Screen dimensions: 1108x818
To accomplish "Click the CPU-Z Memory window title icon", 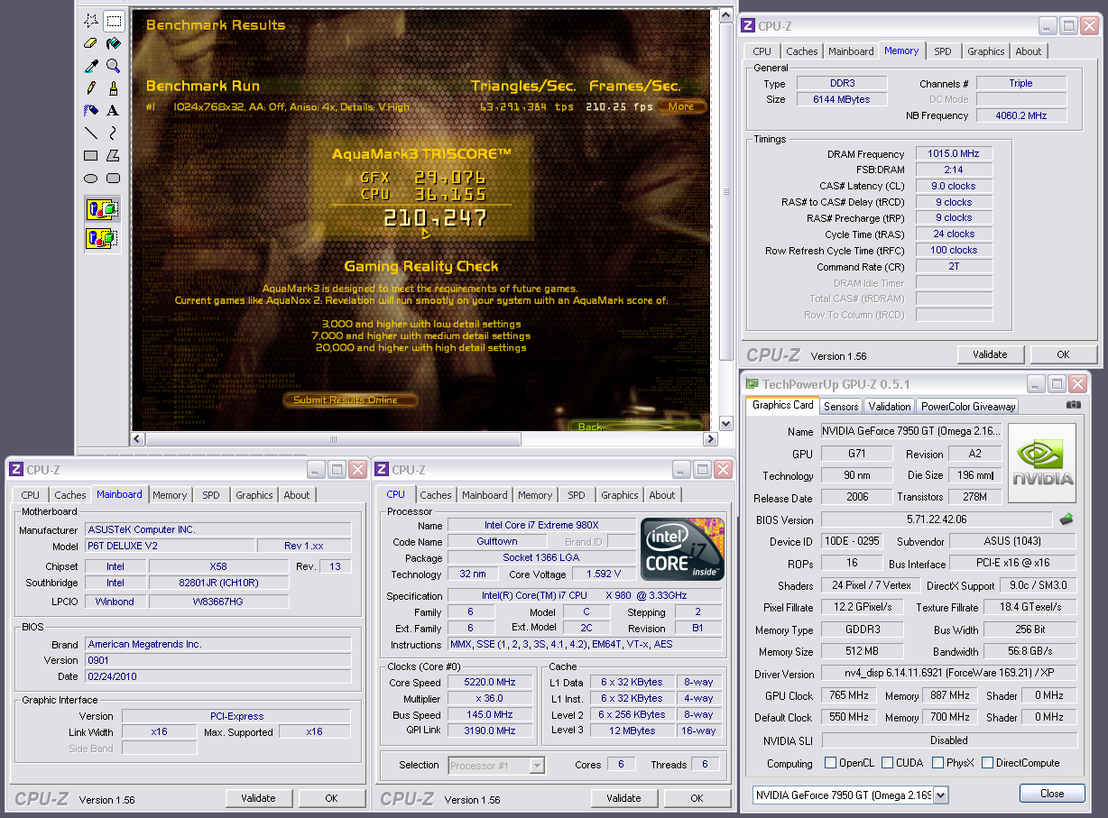I will click(749, 27).
